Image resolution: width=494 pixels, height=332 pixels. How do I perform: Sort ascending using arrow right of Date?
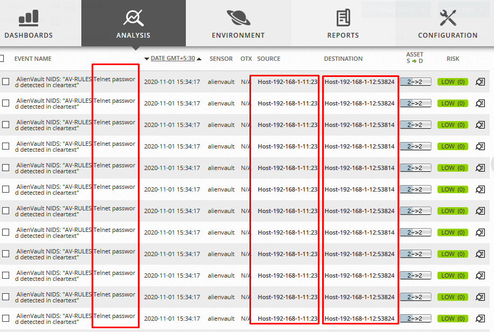pos(199,59)
